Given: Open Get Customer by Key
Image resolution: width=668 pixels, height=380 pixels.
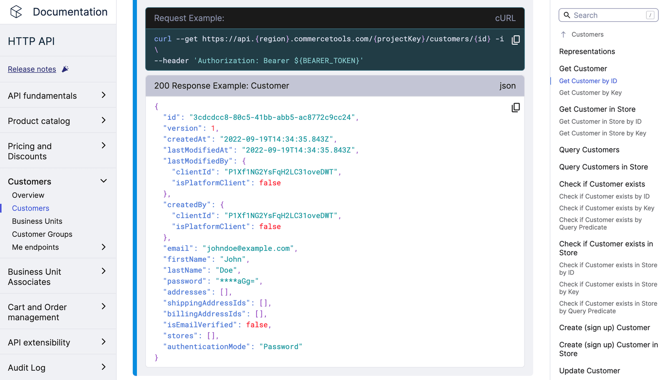Looking at the screenshot, I should 590,92.
